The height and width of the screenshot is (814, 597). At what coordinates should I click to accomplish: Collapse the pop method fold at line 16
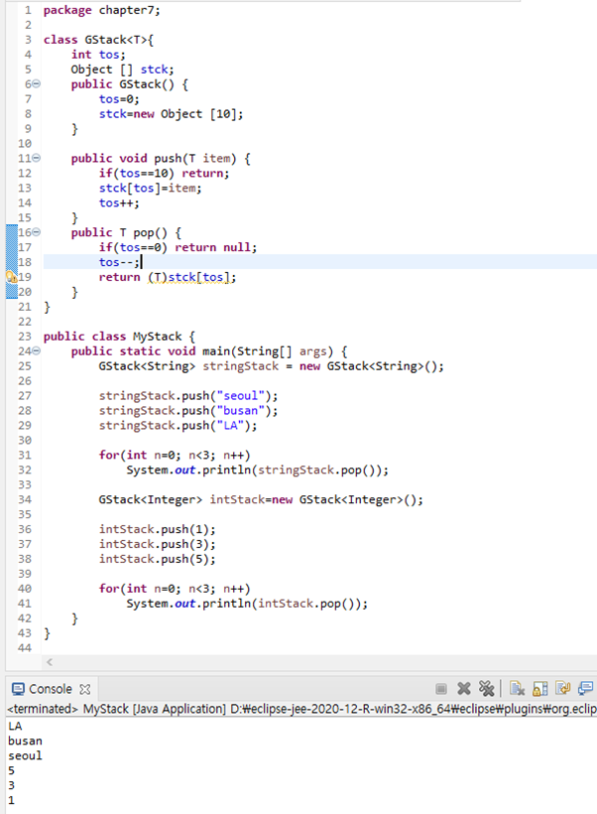tap(37, 232)
